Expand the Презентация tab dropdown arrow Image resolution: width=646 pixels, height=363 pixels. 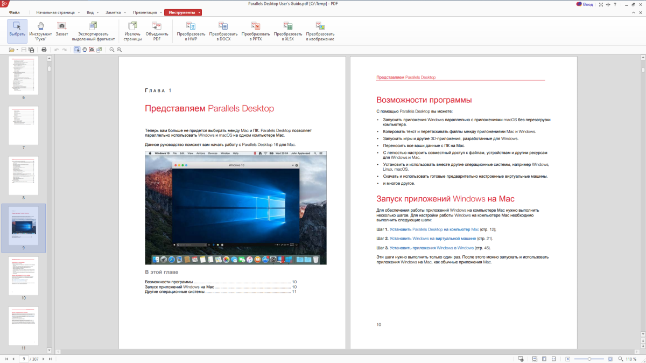click(x=161, y=12)
